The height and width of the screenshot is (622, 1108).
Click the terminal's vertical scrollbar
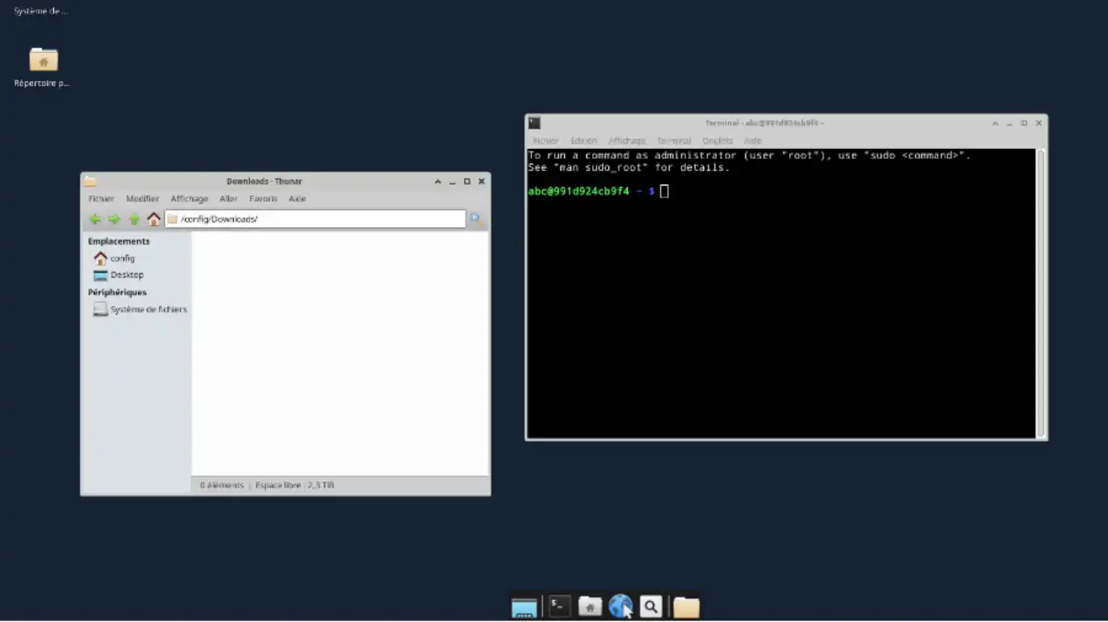tap(1041, 292)
